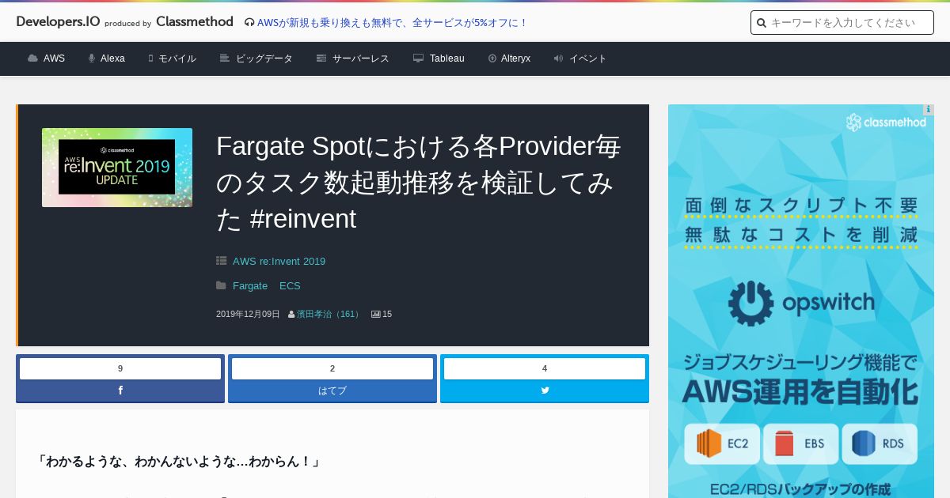The image size is (950, 498).
Task: Open the サーバーレス menu item
Action: pos(361,58)
